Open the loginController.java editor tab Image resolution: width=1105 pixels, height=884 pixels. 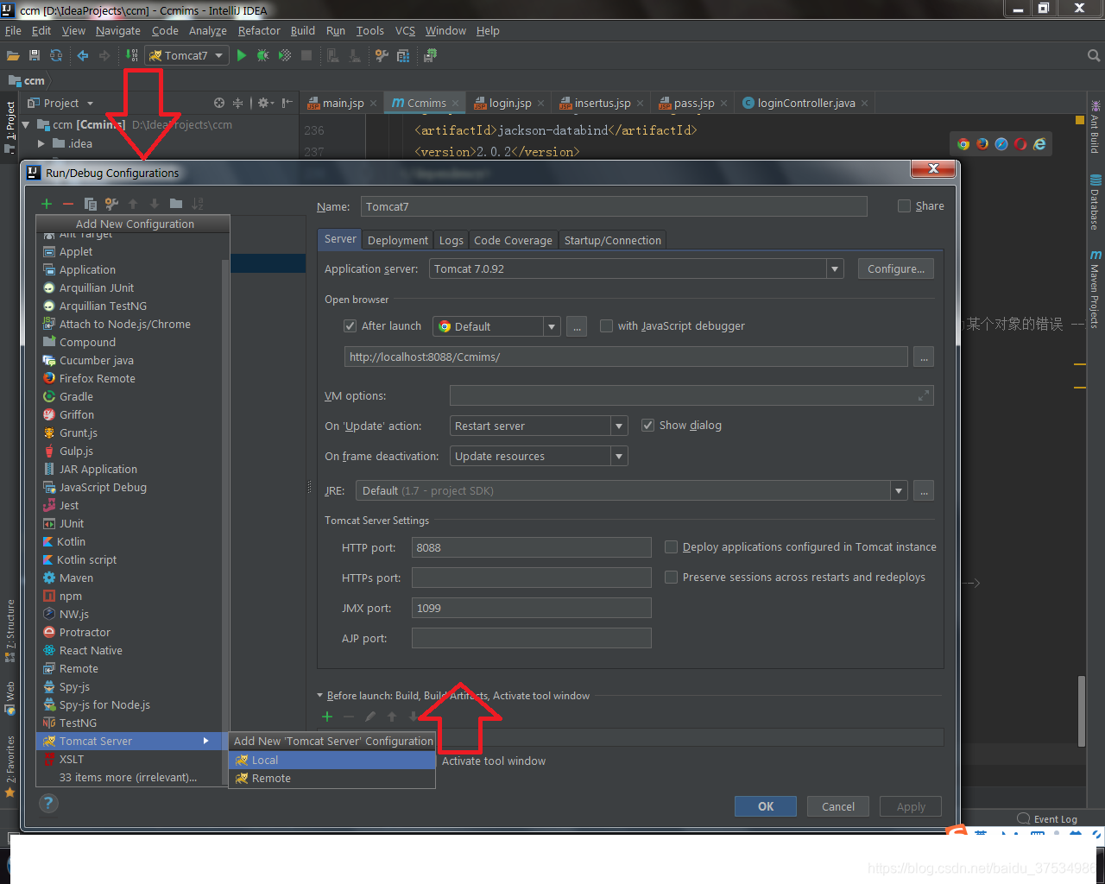click(806, 103)
